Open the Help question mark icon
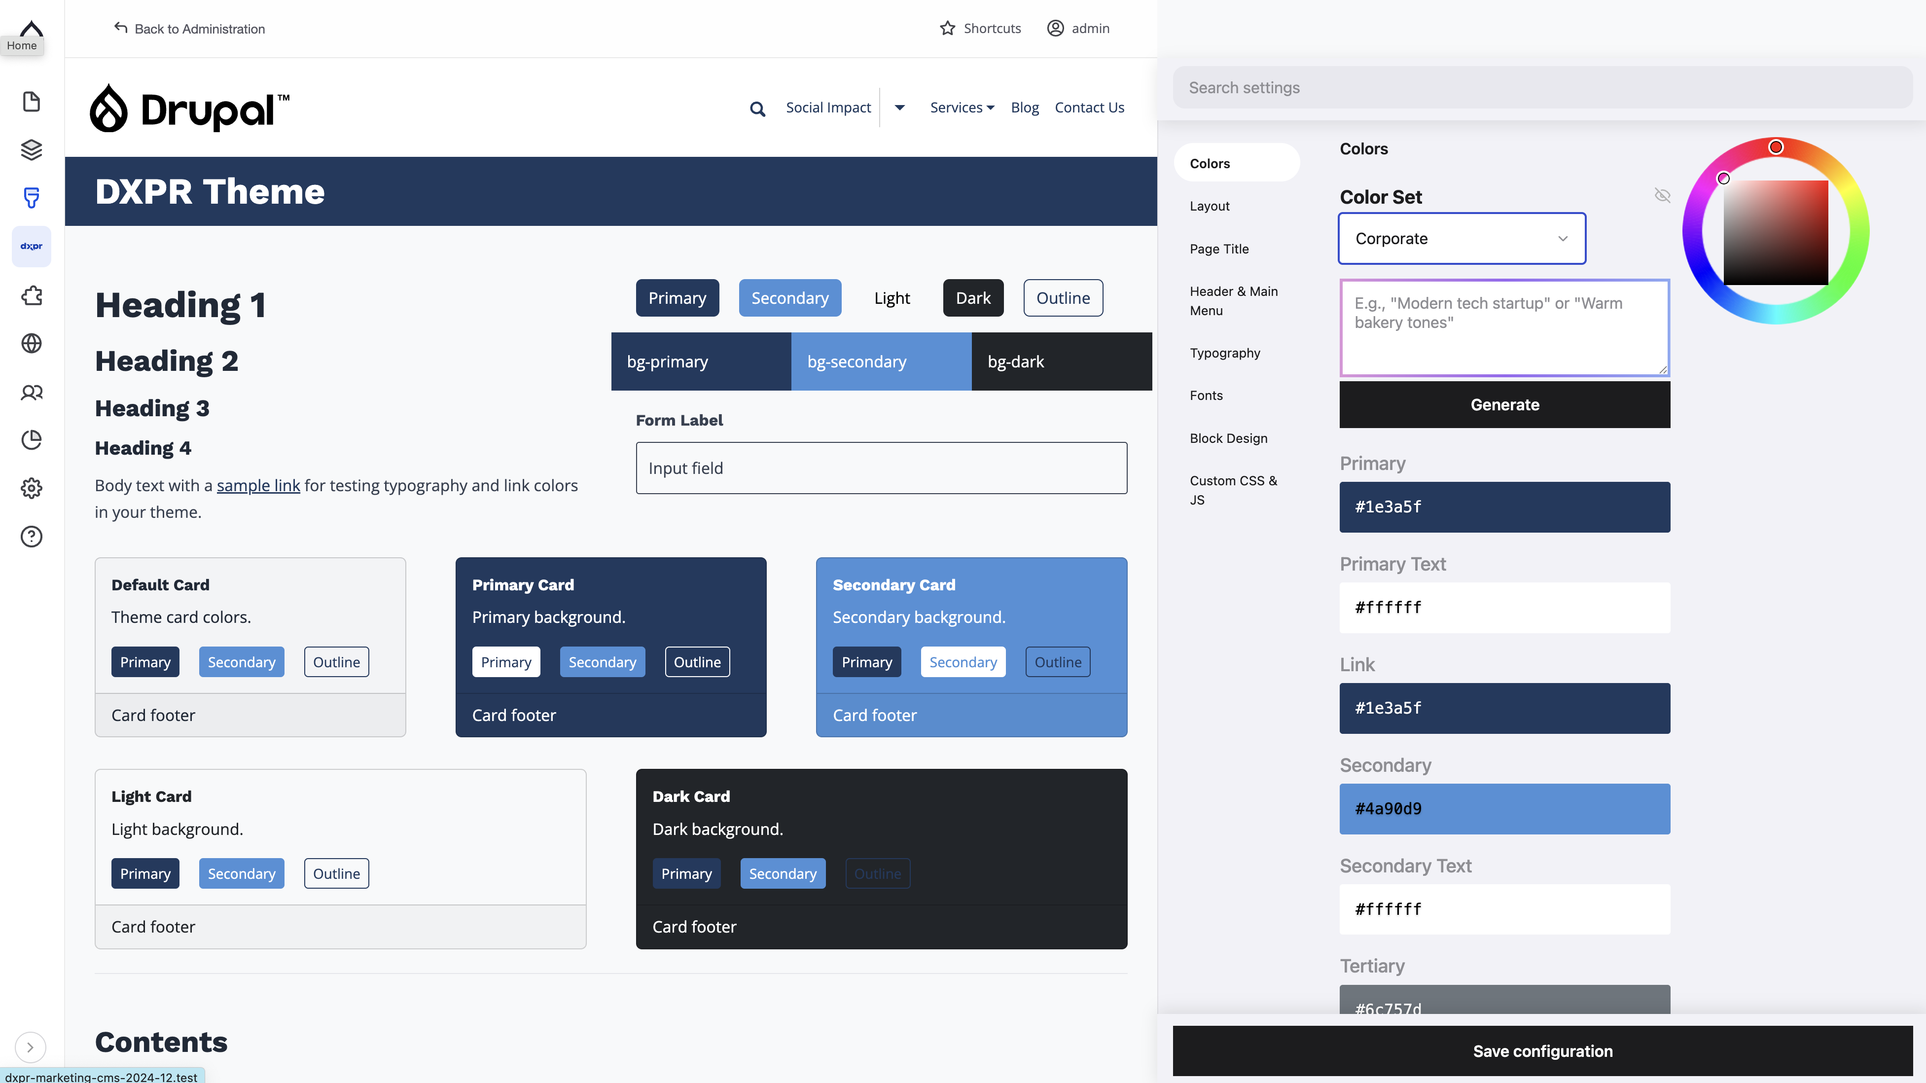This screenshot has height=1083, width=1926. coord(32,536)
